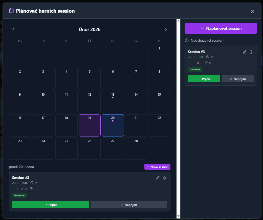The height and width of the screenshot is (220, 263).
Task: Select day 8 in the calendar
Action: click(x=159, y=79)
